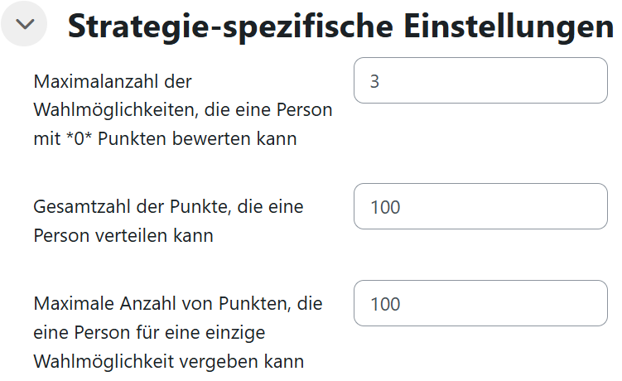Click the text 'Person verteilen kann'
Viewport: 622px width, 381px height.
pos(123,236)
